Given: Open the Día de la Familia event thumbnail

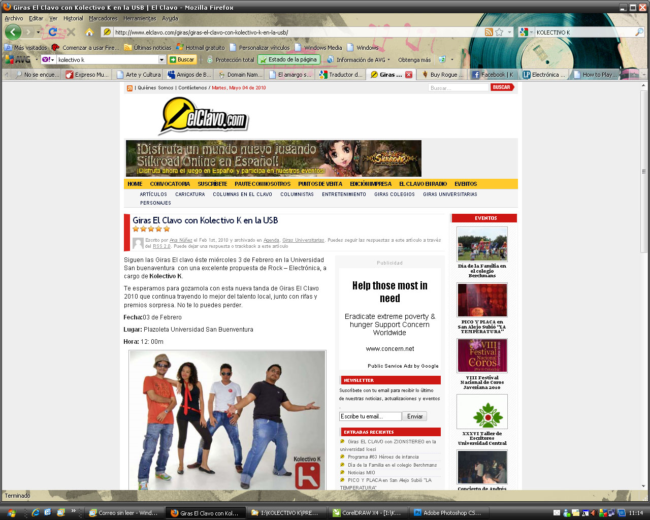Looking at the screenshot, I should [482, 244].
